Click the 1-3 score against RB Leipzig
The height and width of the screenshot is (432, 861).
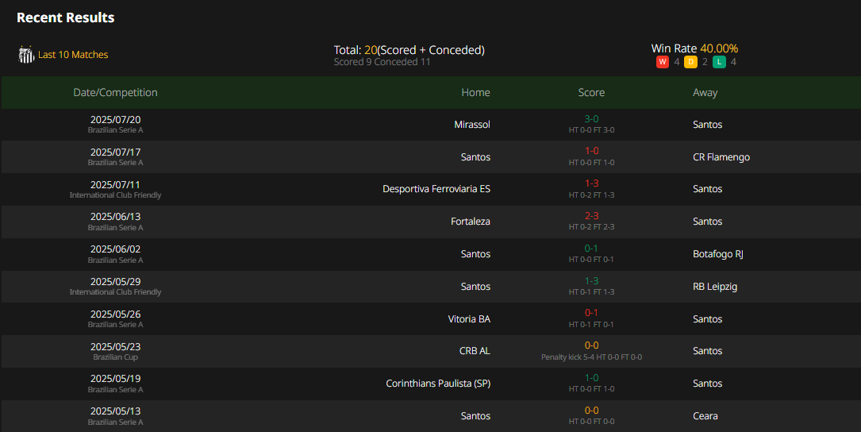(591, 280)
